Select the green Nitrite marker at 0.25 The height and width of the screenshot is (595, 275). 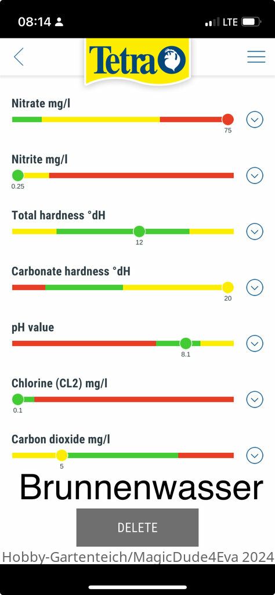pyautogui.click(x=18, y=175)
